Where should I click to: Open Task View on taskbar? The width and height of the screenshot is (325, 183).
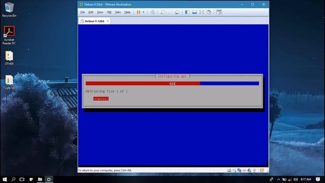point(22,179)
